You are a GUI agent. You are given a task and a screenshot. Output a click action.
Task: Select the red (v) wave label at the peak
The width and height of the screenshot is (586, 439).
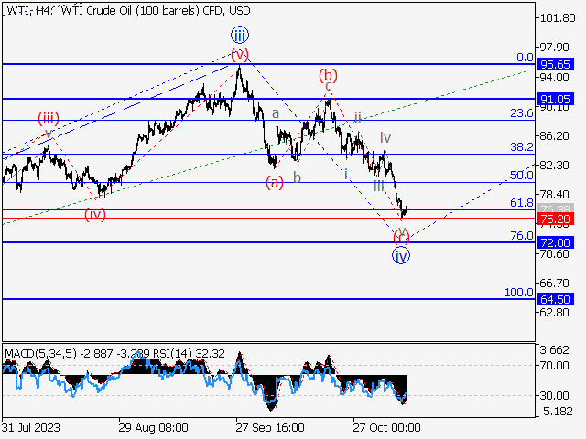pos(240,55)
